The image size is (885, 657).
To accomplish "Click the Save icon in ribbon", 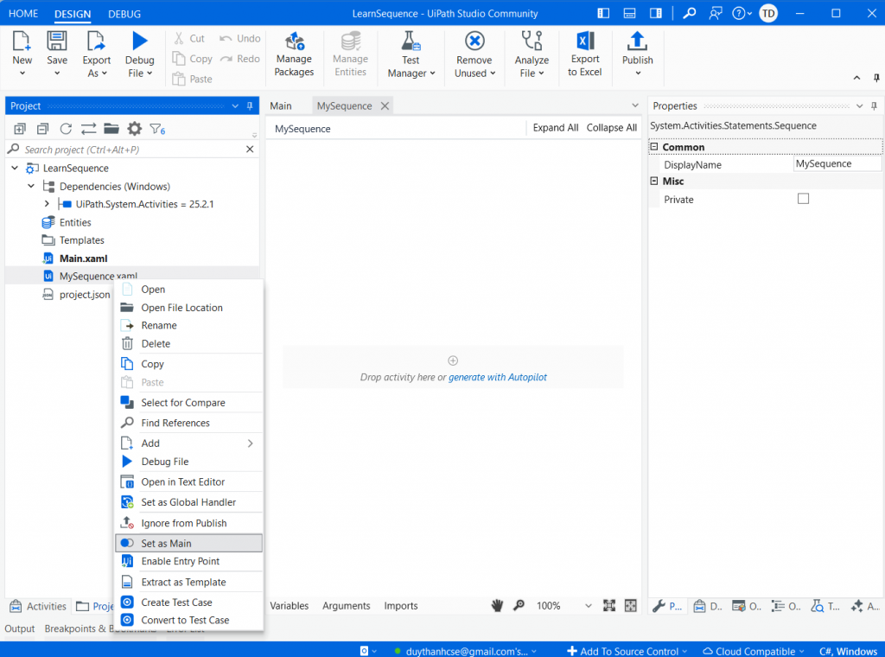I will 57,41.
